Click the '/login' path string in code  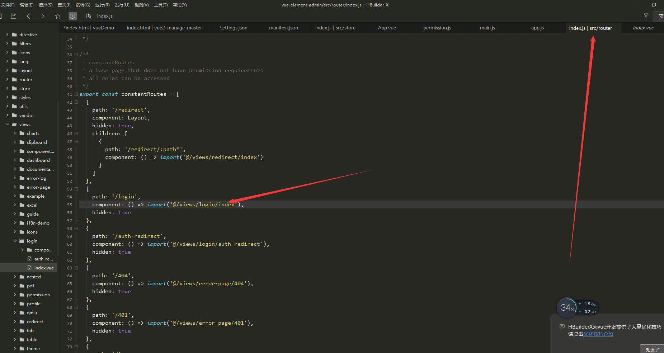point(125,197)
